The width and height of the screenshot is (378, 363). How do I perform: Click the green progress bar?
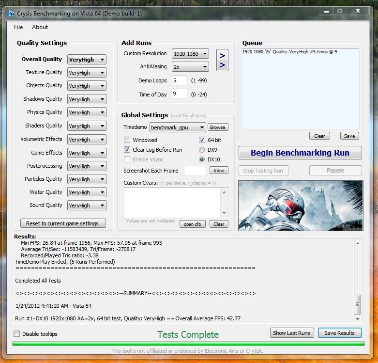point(189,344)
